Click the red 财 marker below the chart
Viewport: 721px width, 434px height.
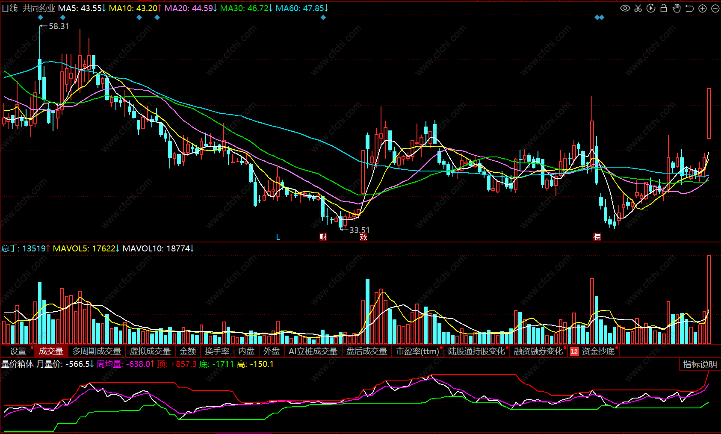[323, 237]
